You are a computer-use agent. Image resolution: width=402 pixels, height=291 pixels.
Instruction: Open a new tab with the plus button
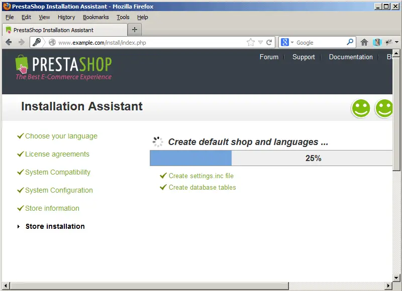[135, 30]
